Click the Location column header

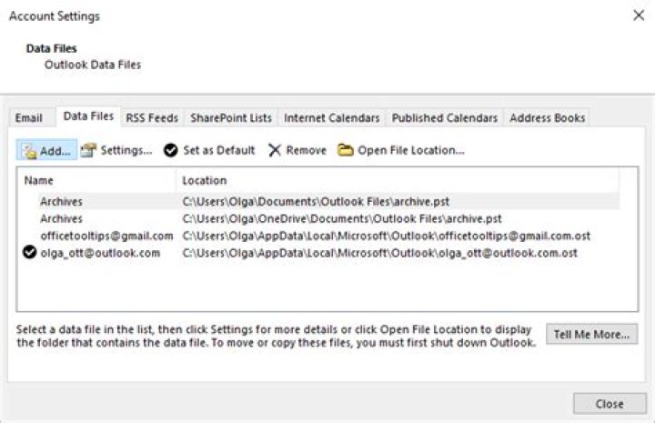coord(398,180)
